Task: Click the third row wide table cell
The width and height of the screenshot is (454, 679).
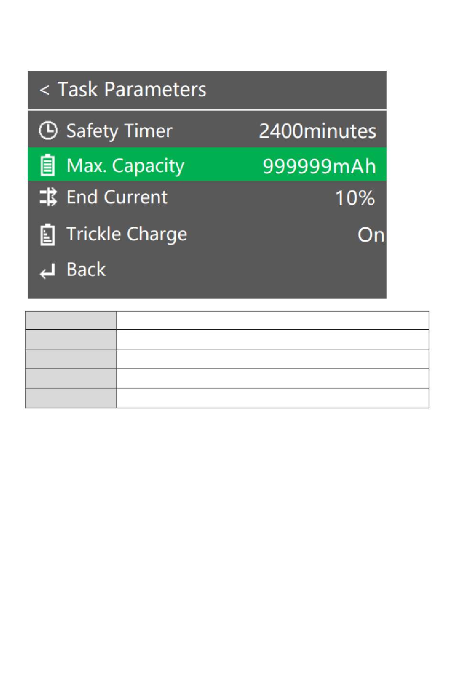Action: 272,359
